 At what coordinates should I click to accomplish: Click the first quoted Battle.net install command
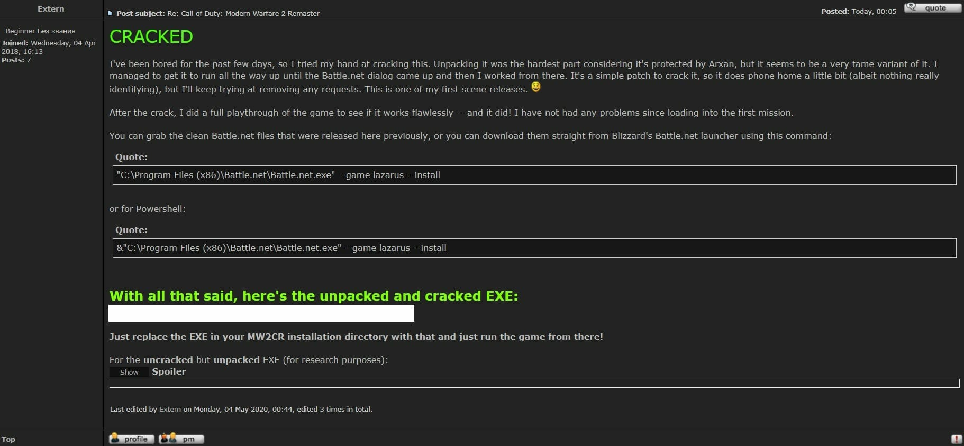coord(534,175)
